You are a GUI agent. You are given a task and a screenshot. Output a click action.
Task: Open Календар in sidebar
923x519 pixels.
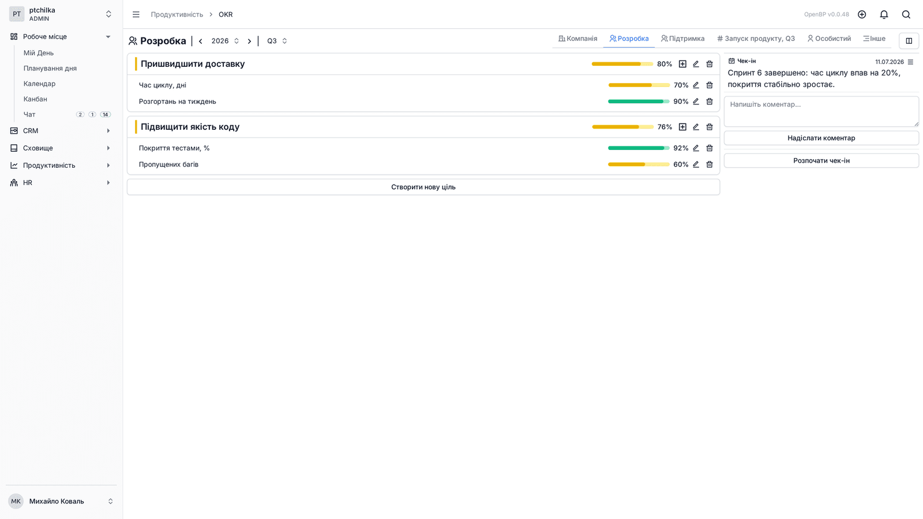pyautogui.click(x=40, y=84)
